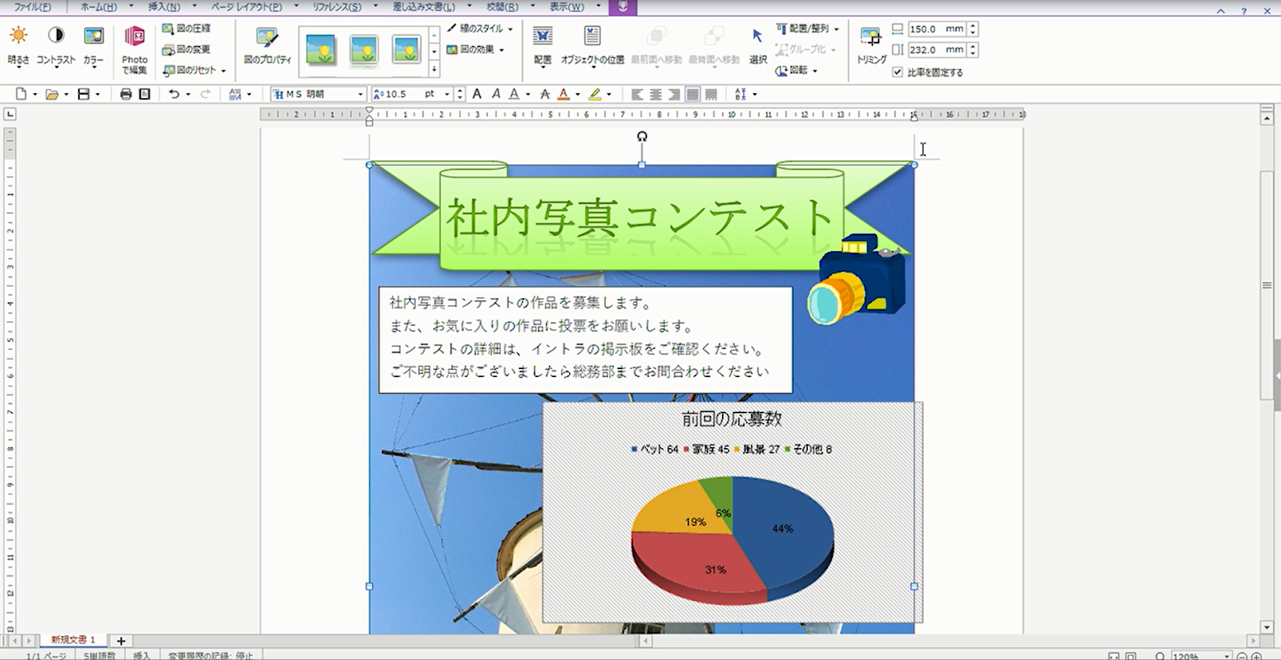
Task: Click the 配置/整列 align button
Action: (x=807, y=29)
